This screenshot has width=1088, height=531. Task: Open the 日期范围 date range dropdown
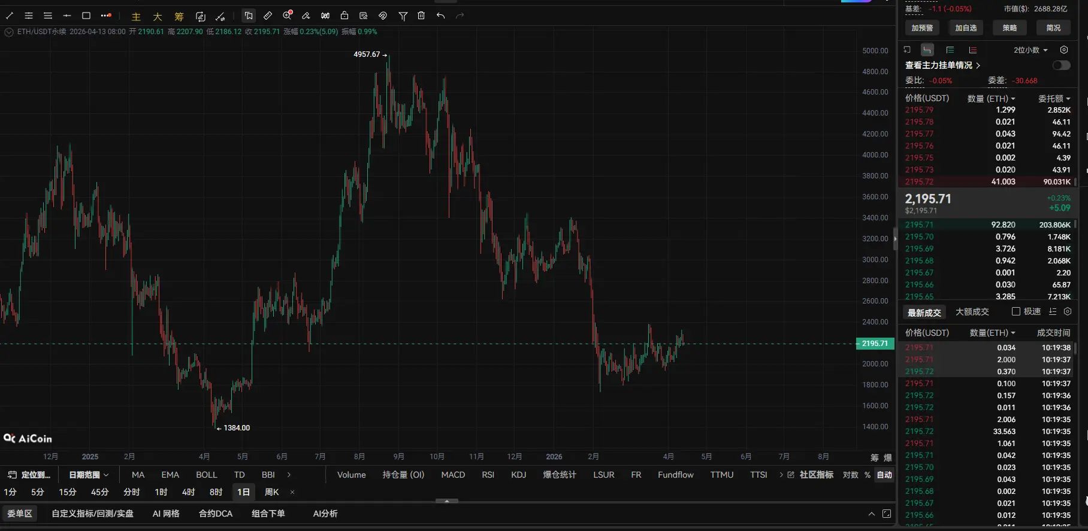89,475
